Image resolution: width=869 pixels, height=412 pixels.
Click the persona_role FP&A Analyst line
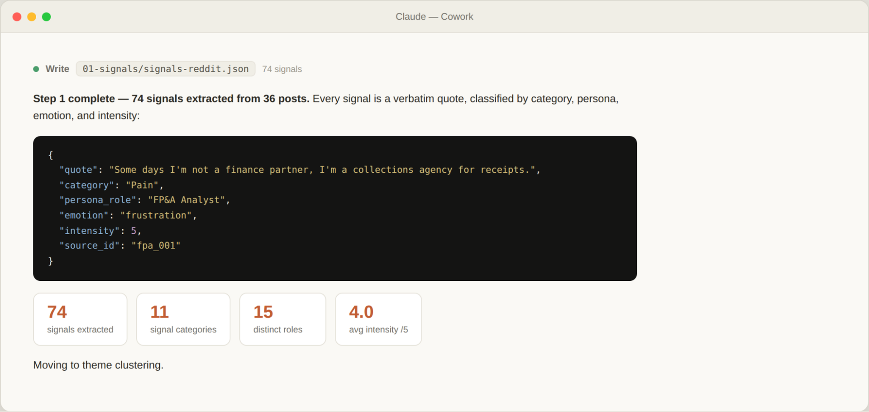pos(145,200)
